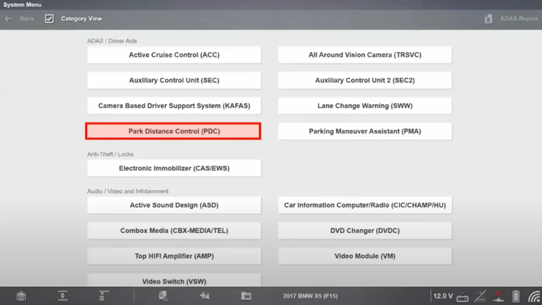Open Camera Based Driver Support System (KAFAS)
This screenshot has width=542, height=305.
(x=174, y=106)
